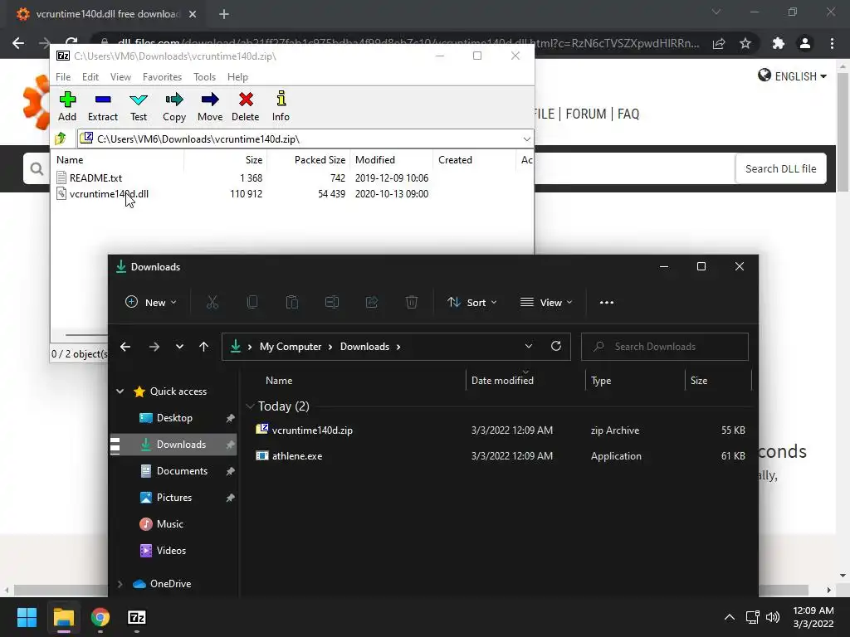Viewport: 850px width, 637px height.
Task: Click the Rename icon in Explorer toolbar
Action: 332,302
